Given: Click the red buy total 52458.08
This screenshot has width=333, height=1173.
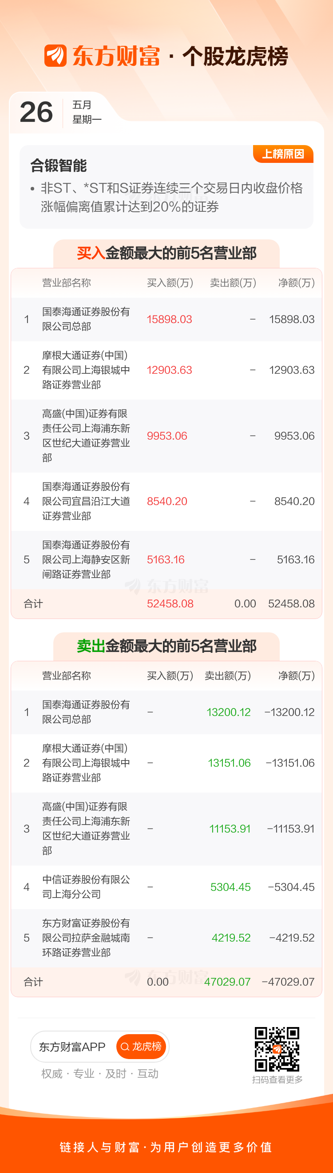Looking at the screenshot, I should coord(170,603).
